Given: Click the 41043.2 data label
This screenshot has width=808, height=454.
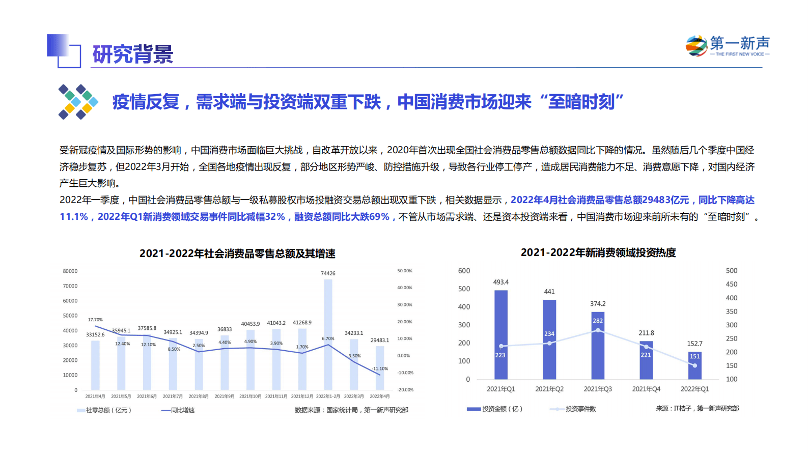Looking at the screenshot, I should tap(276, 323).
